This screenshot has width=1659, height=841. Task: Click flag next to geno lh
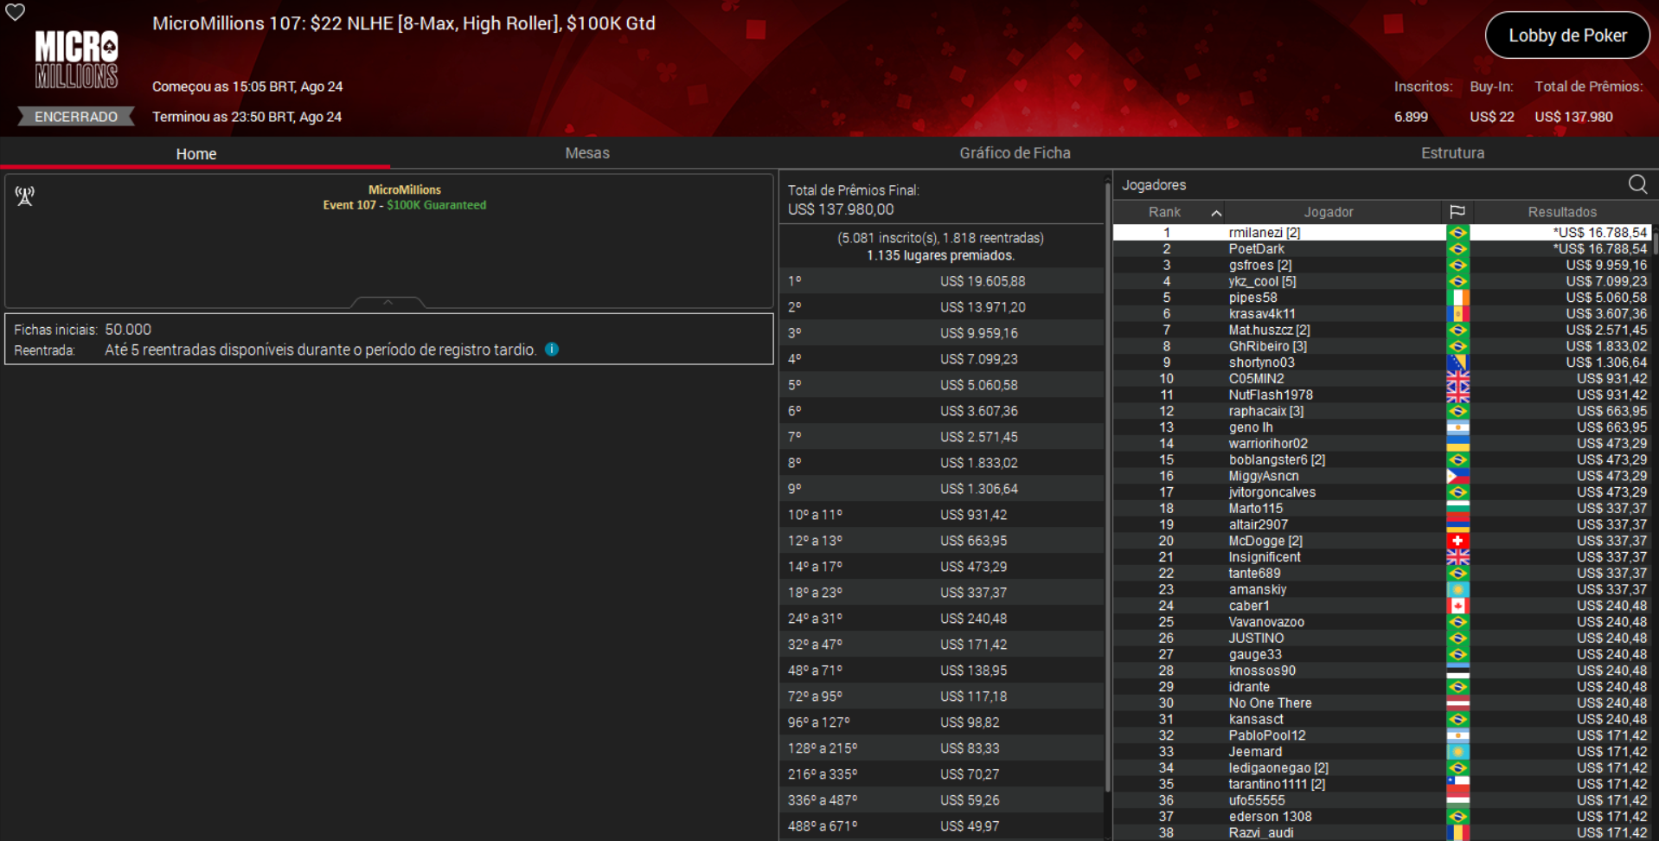pyautogui.click(x=1457, y=427)
